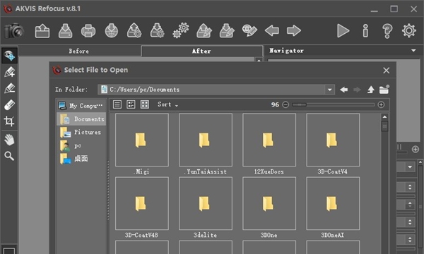This screenshot has width=424, height=254.
Task: Save strokes with the download-pencil icon
Action: (x=227, y=31)
